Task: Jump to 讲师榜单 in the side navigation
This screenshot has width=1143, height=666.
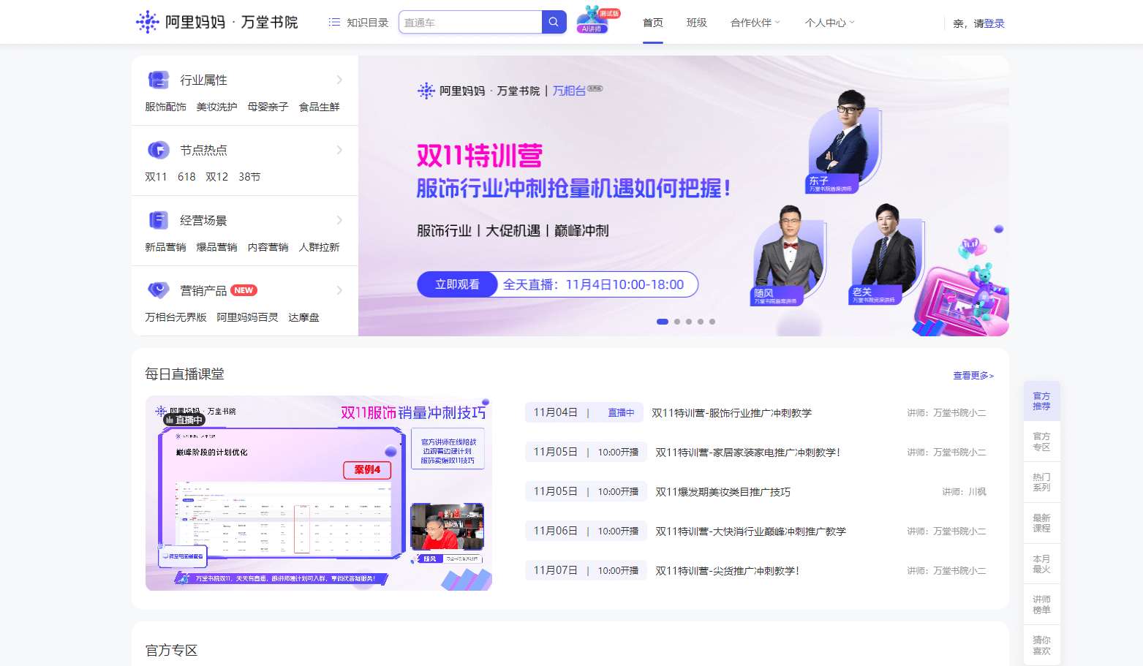Action: tap(1041, 604)
